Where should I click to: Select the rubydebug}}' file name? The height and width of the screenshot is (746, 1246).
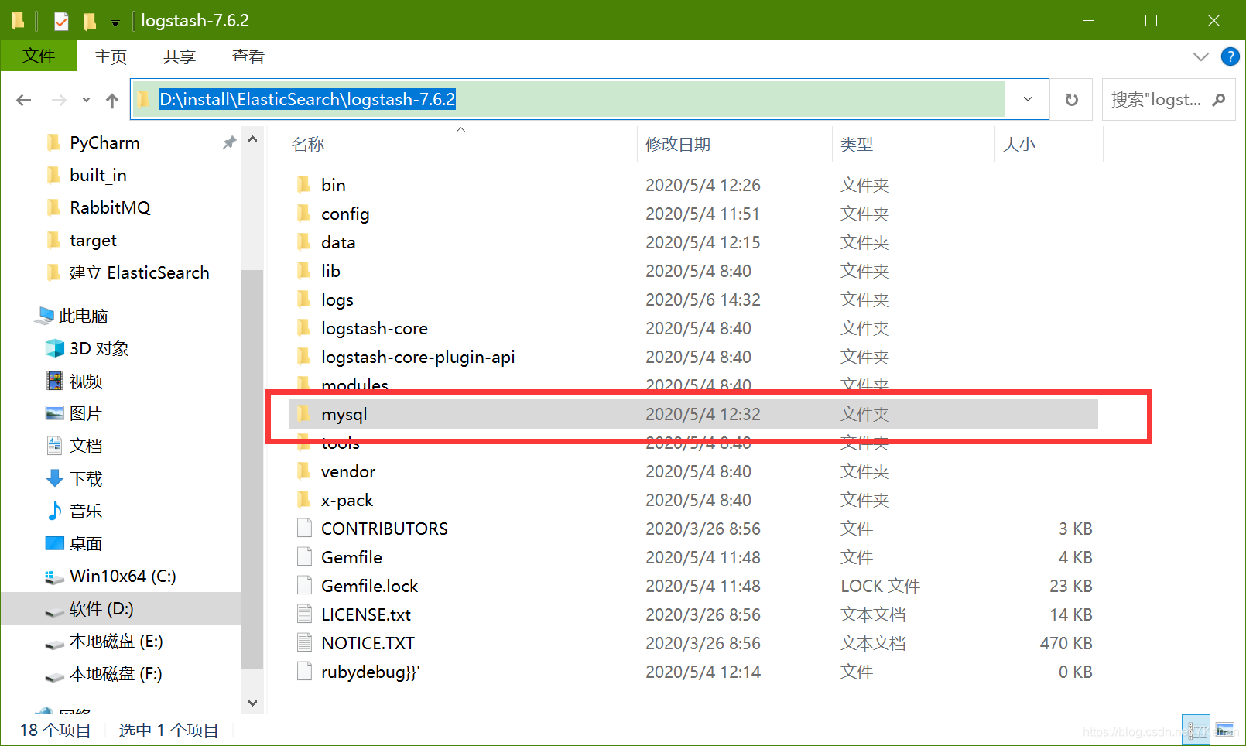tap(371, 672)
